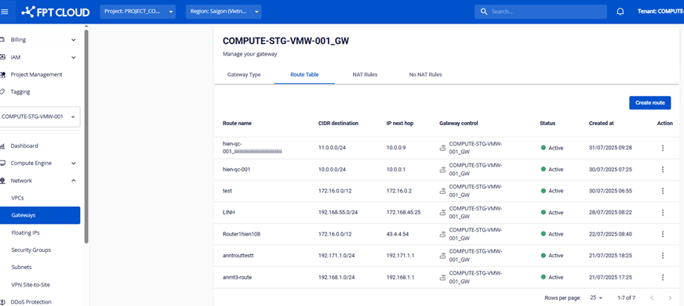Open action menu for the test route
684x306 pixels.
663,191
